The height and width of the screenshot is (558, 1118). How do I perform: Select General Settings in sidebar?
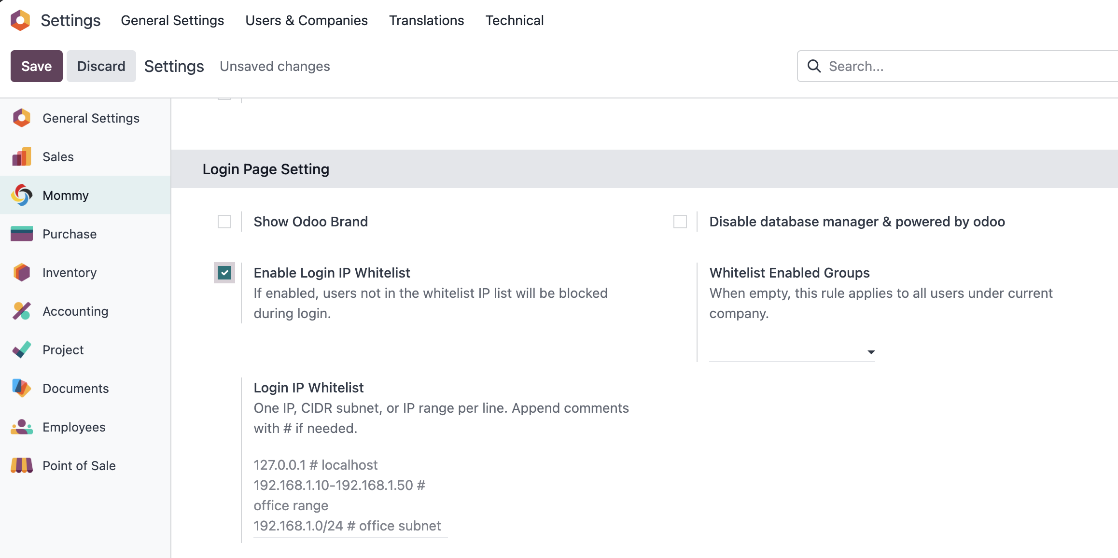[85, 118]
